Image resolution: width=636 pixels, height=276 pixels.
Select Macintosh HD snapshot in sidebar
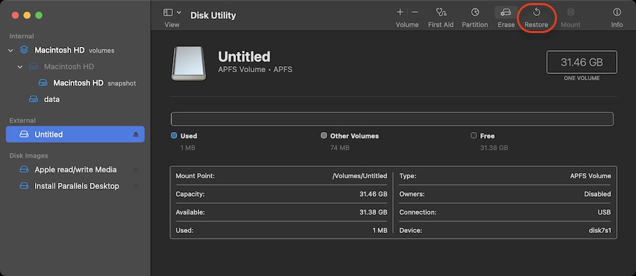point(78,83)
